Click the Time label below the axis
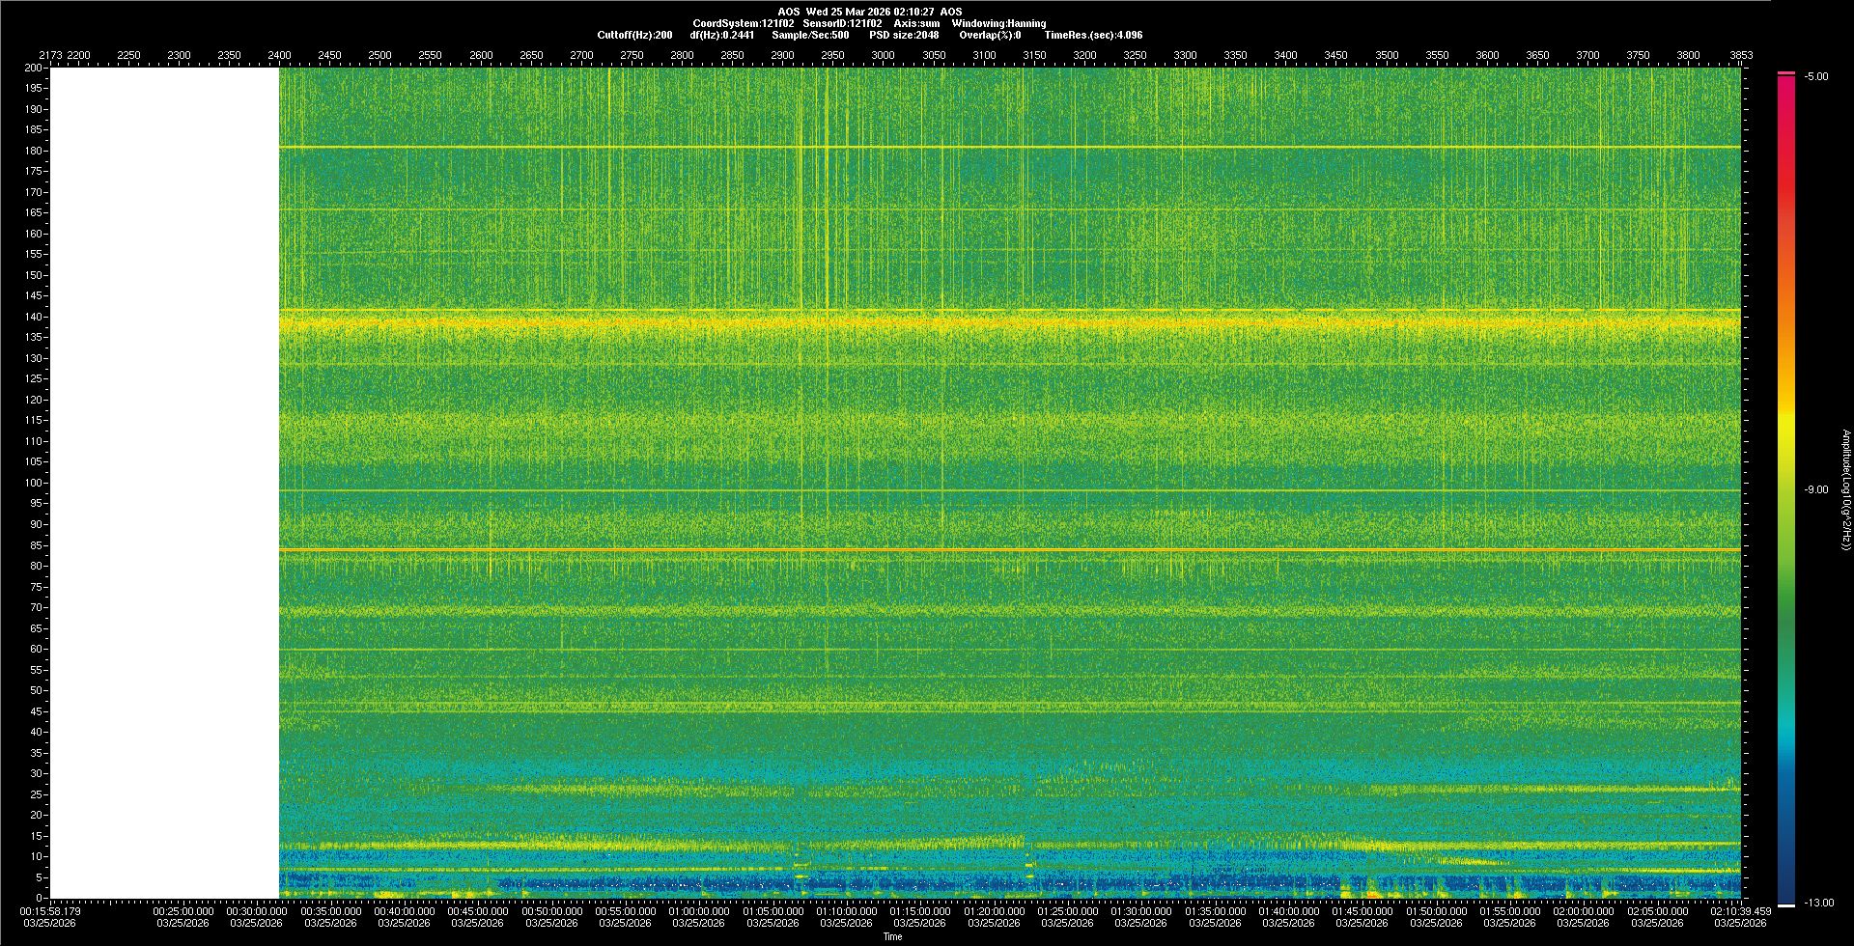The image size is (1854, 946). (x=892, y=936)
